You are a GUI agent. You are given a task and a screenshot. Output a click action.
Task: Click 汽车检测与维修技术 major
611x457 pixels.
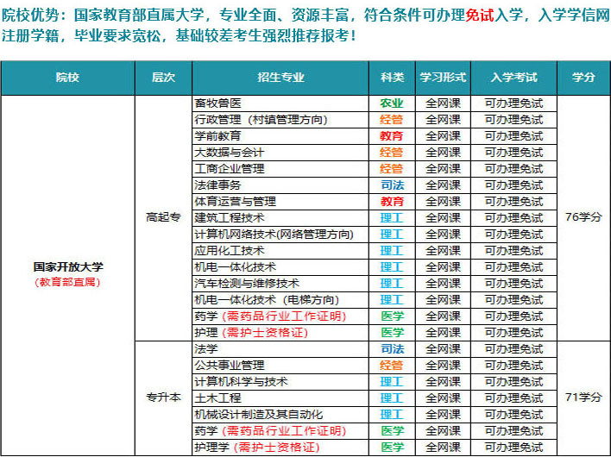247,284
